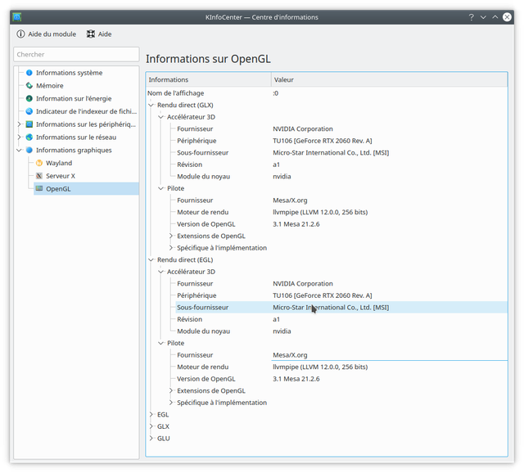Screen dimensions: 524x473
Task: Select the Serveur X module
Action: click(61, 176)
